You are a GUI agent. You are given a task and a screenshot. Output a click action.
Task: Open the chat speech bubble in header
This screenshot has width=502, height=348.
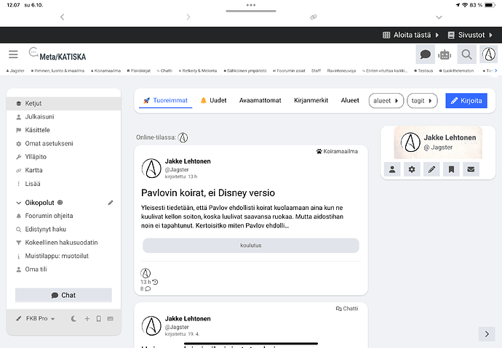pos(425,54)
